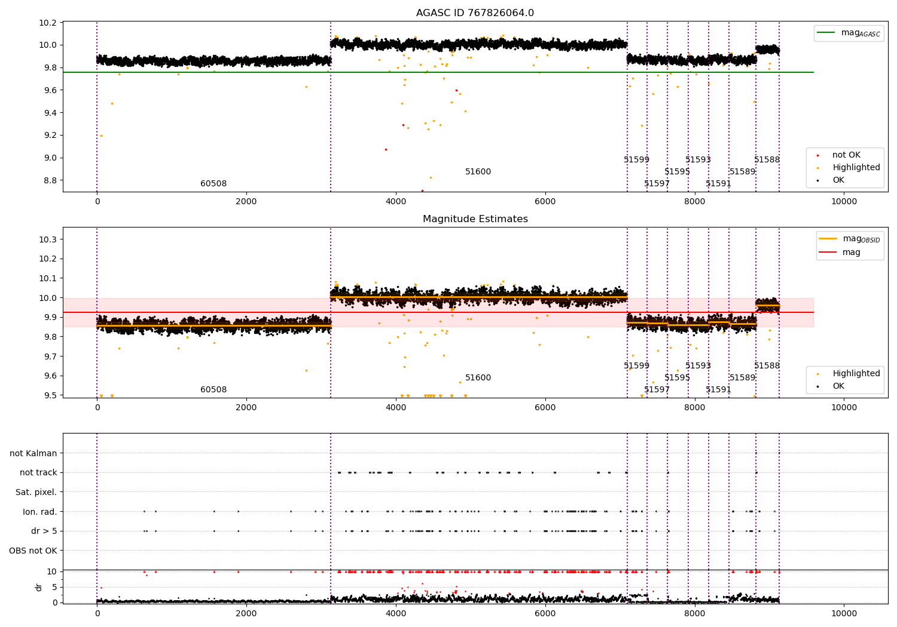Click the 'not track' row label
897x627 pixels.
[x=38, y=472]
